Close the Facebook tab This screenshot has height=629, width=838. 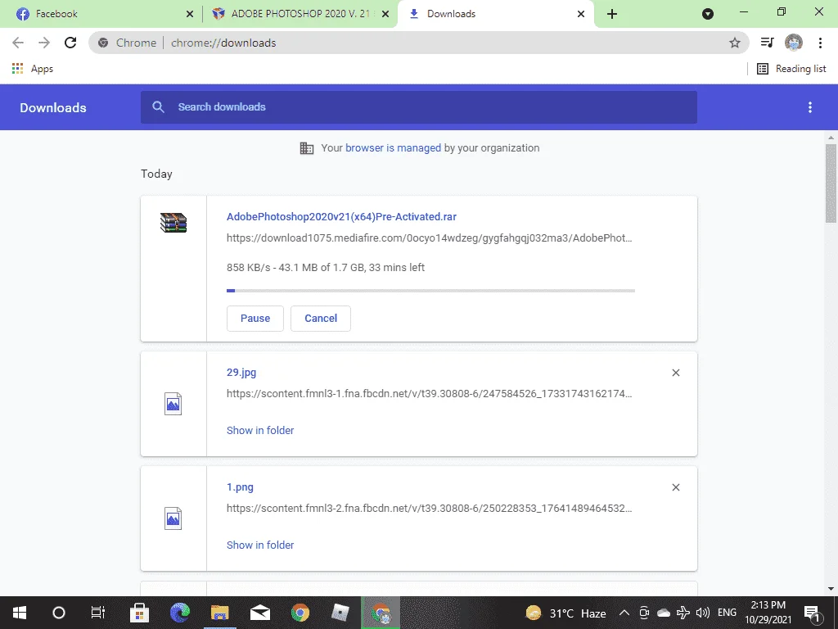click(189, 14)
